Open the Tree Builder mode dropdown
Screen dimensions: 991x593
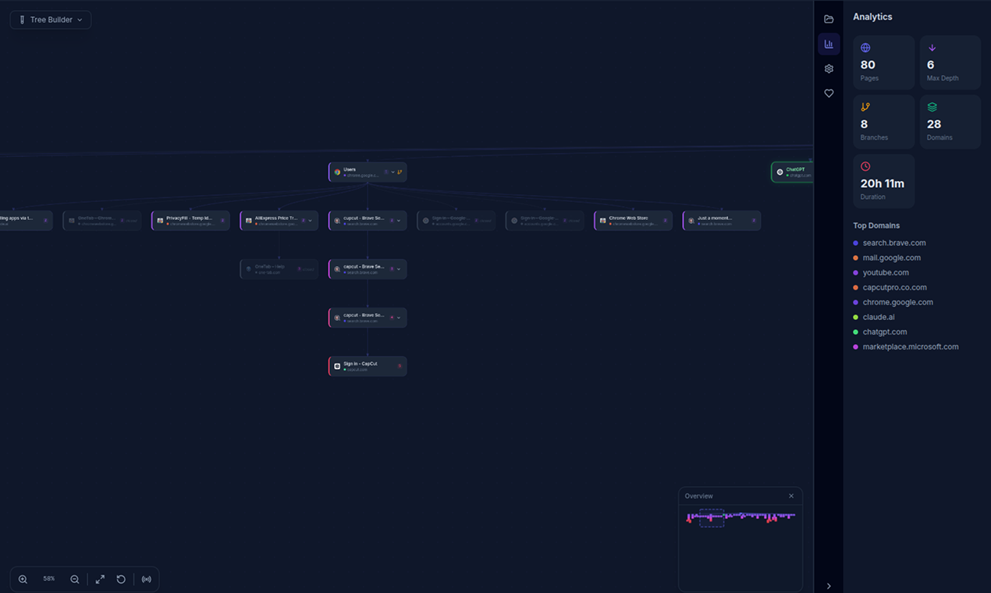pos(50,20)
